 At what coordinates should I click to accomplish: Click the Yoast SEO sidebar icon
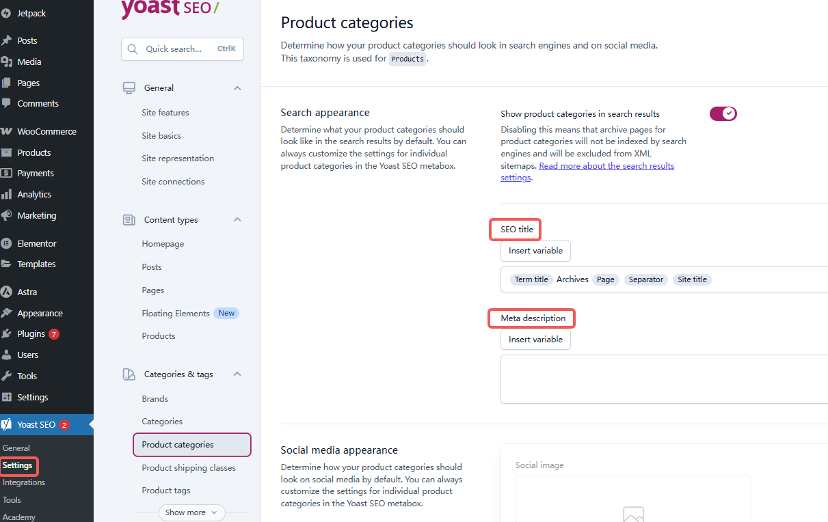tap(8, 424)
